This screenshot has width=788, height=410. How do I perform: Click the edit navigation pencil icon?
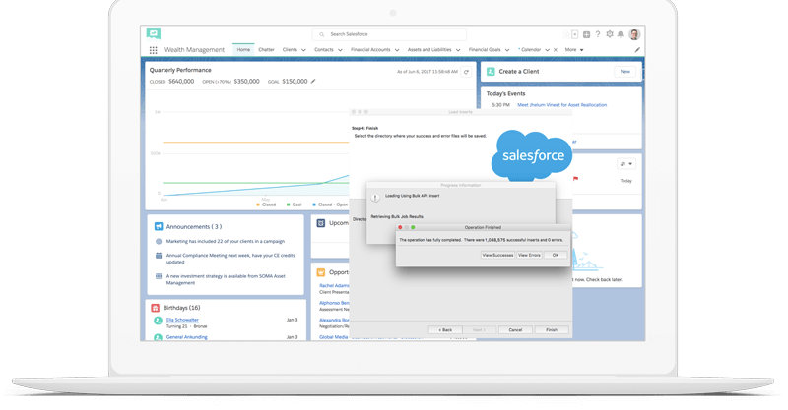[637, 49]
